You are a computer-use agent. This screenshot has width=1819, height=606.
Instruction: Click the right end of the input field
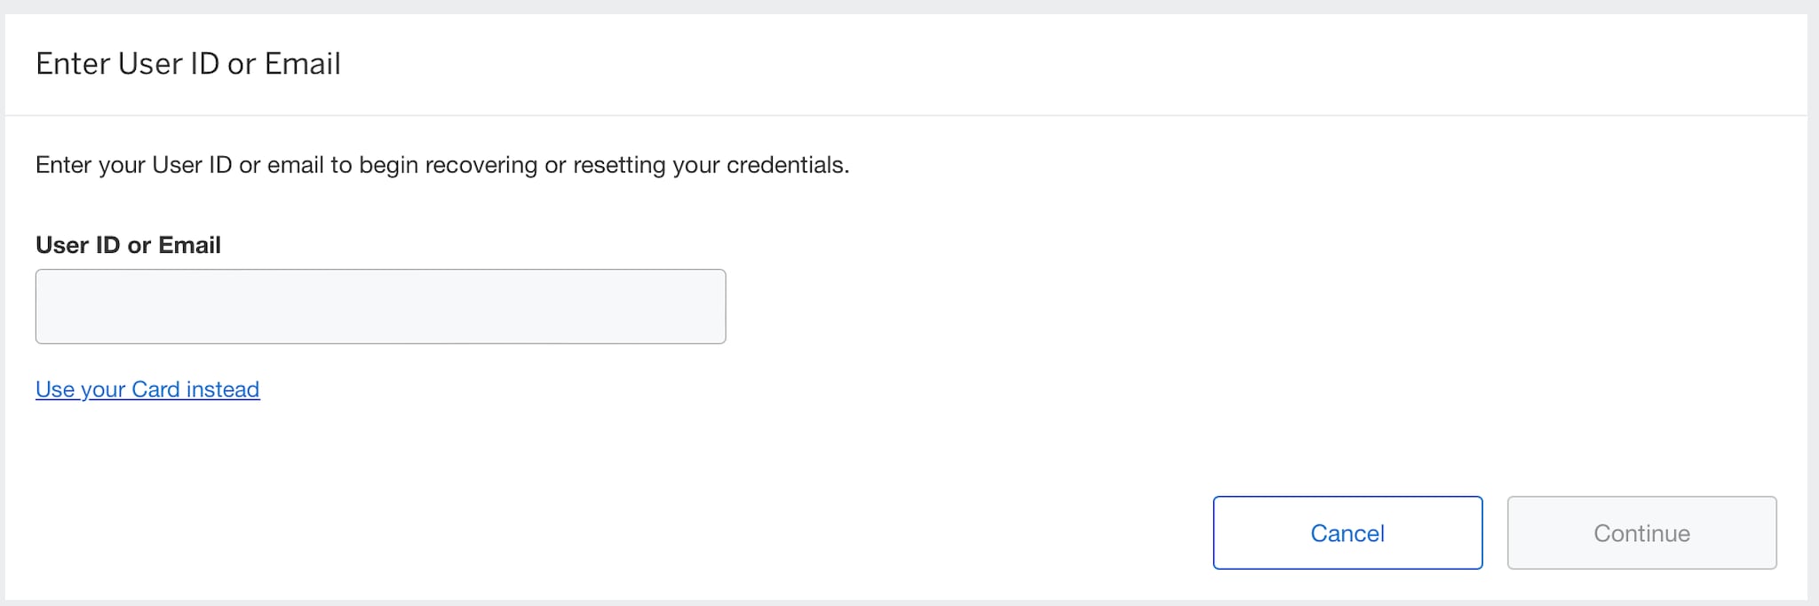pyautogui.click(x=702, y=306)
